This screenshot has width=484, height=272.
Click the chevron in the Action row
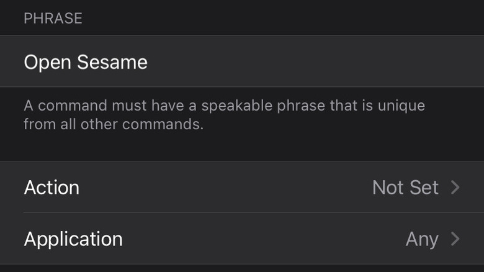455,187
